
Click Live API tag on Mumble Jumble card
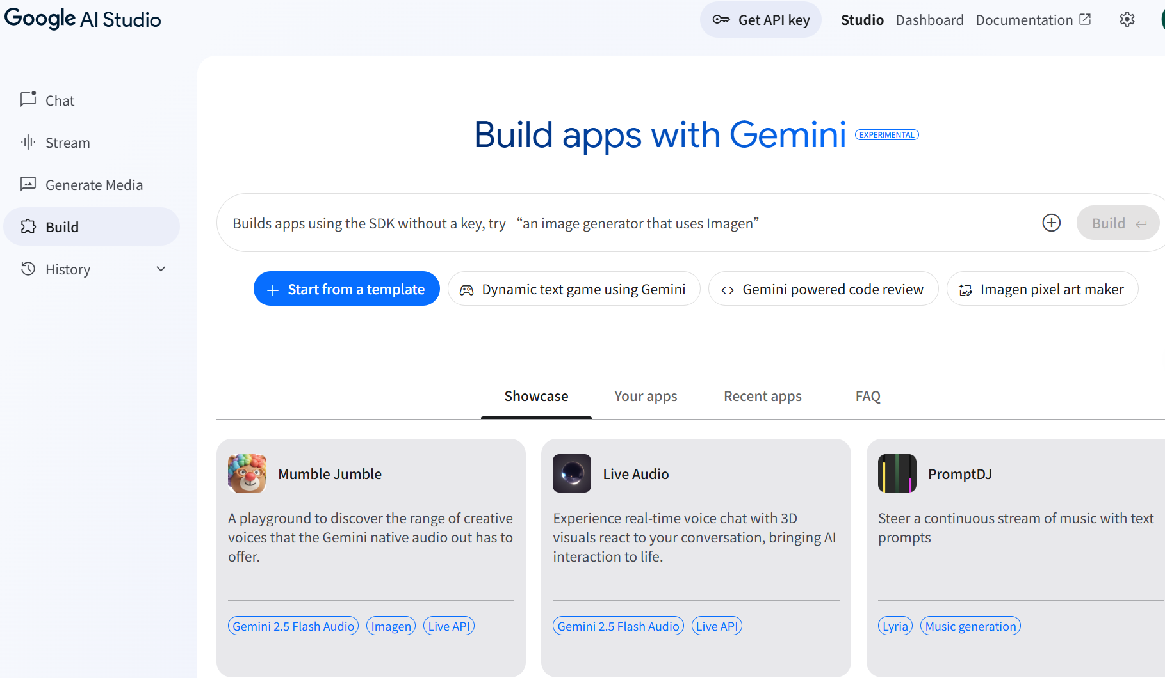click(x=449, y=626)
